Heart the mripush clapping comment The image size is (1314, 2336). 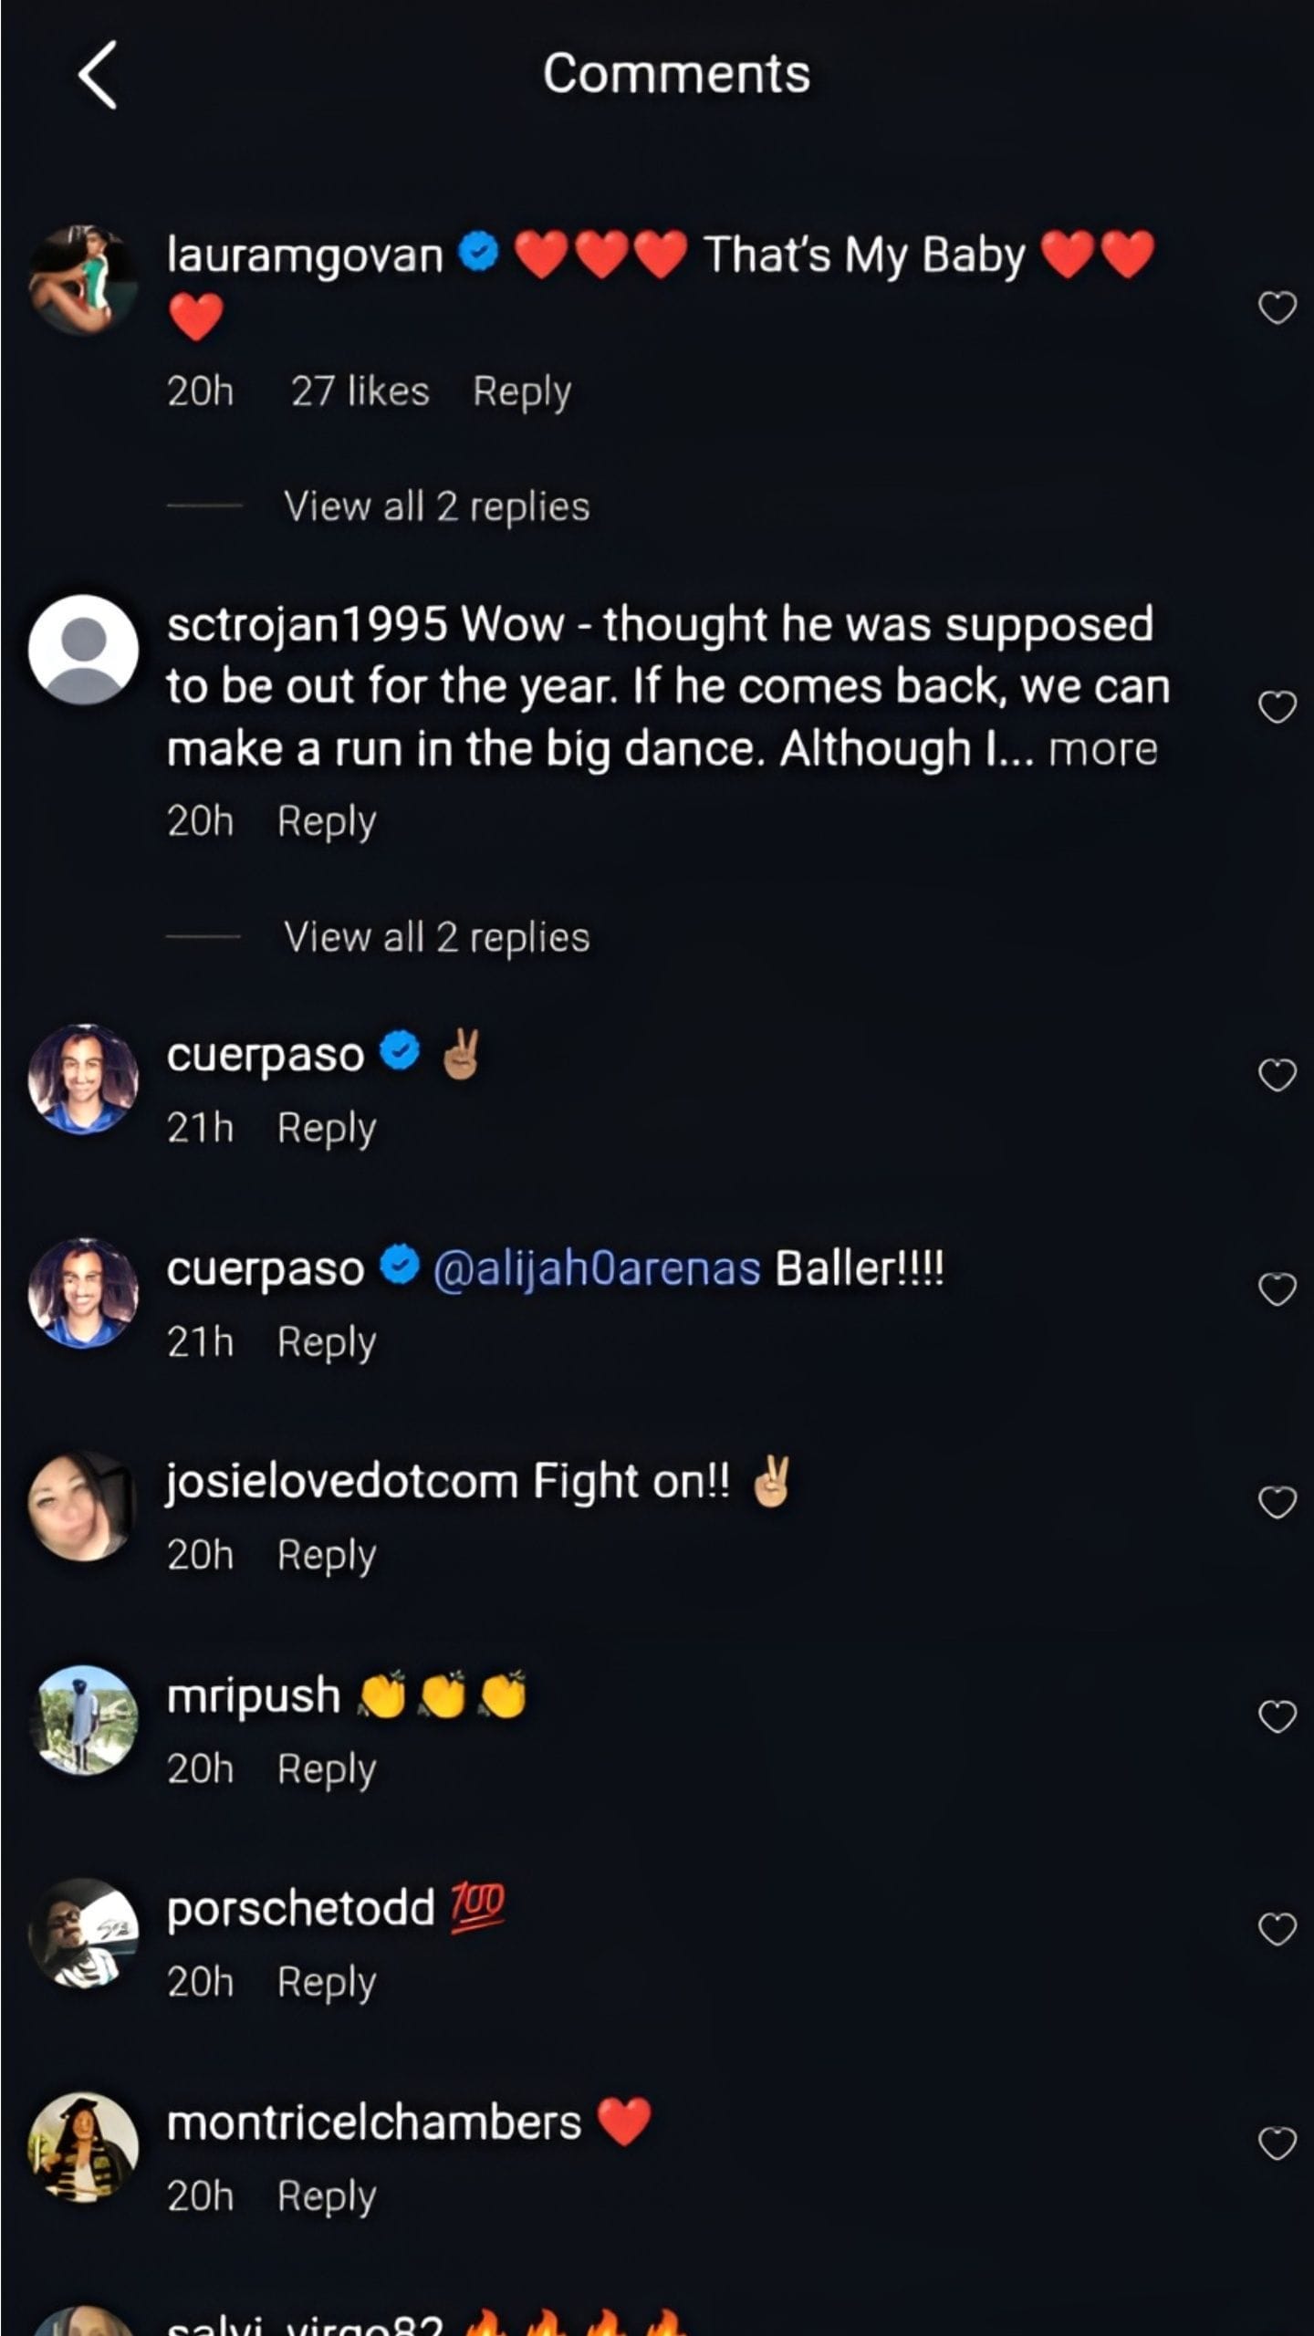pos(1277,1716)
